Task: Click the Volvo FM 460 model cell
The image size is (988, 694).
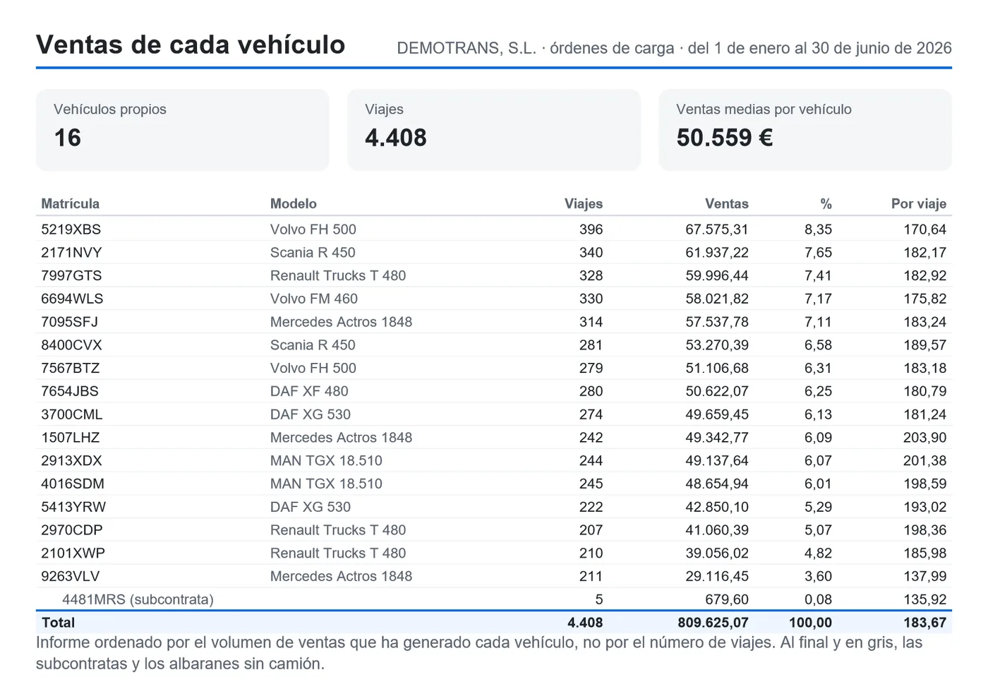Action: (314, 299)
